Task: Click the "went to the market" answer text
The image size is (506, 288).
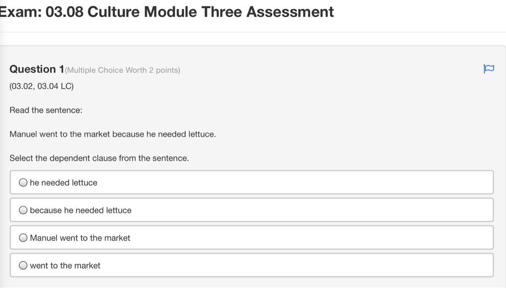Action: [65, 265]
